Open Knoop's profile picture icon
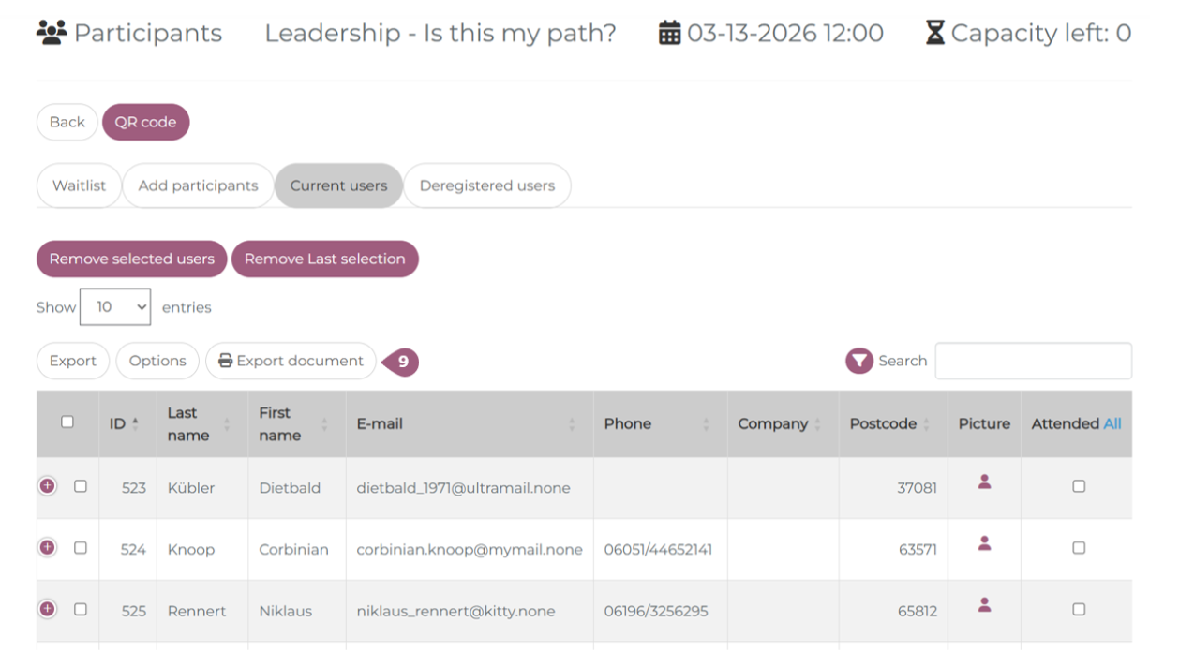This screenshot has height=652, width=1179. (x=984, y=543)
